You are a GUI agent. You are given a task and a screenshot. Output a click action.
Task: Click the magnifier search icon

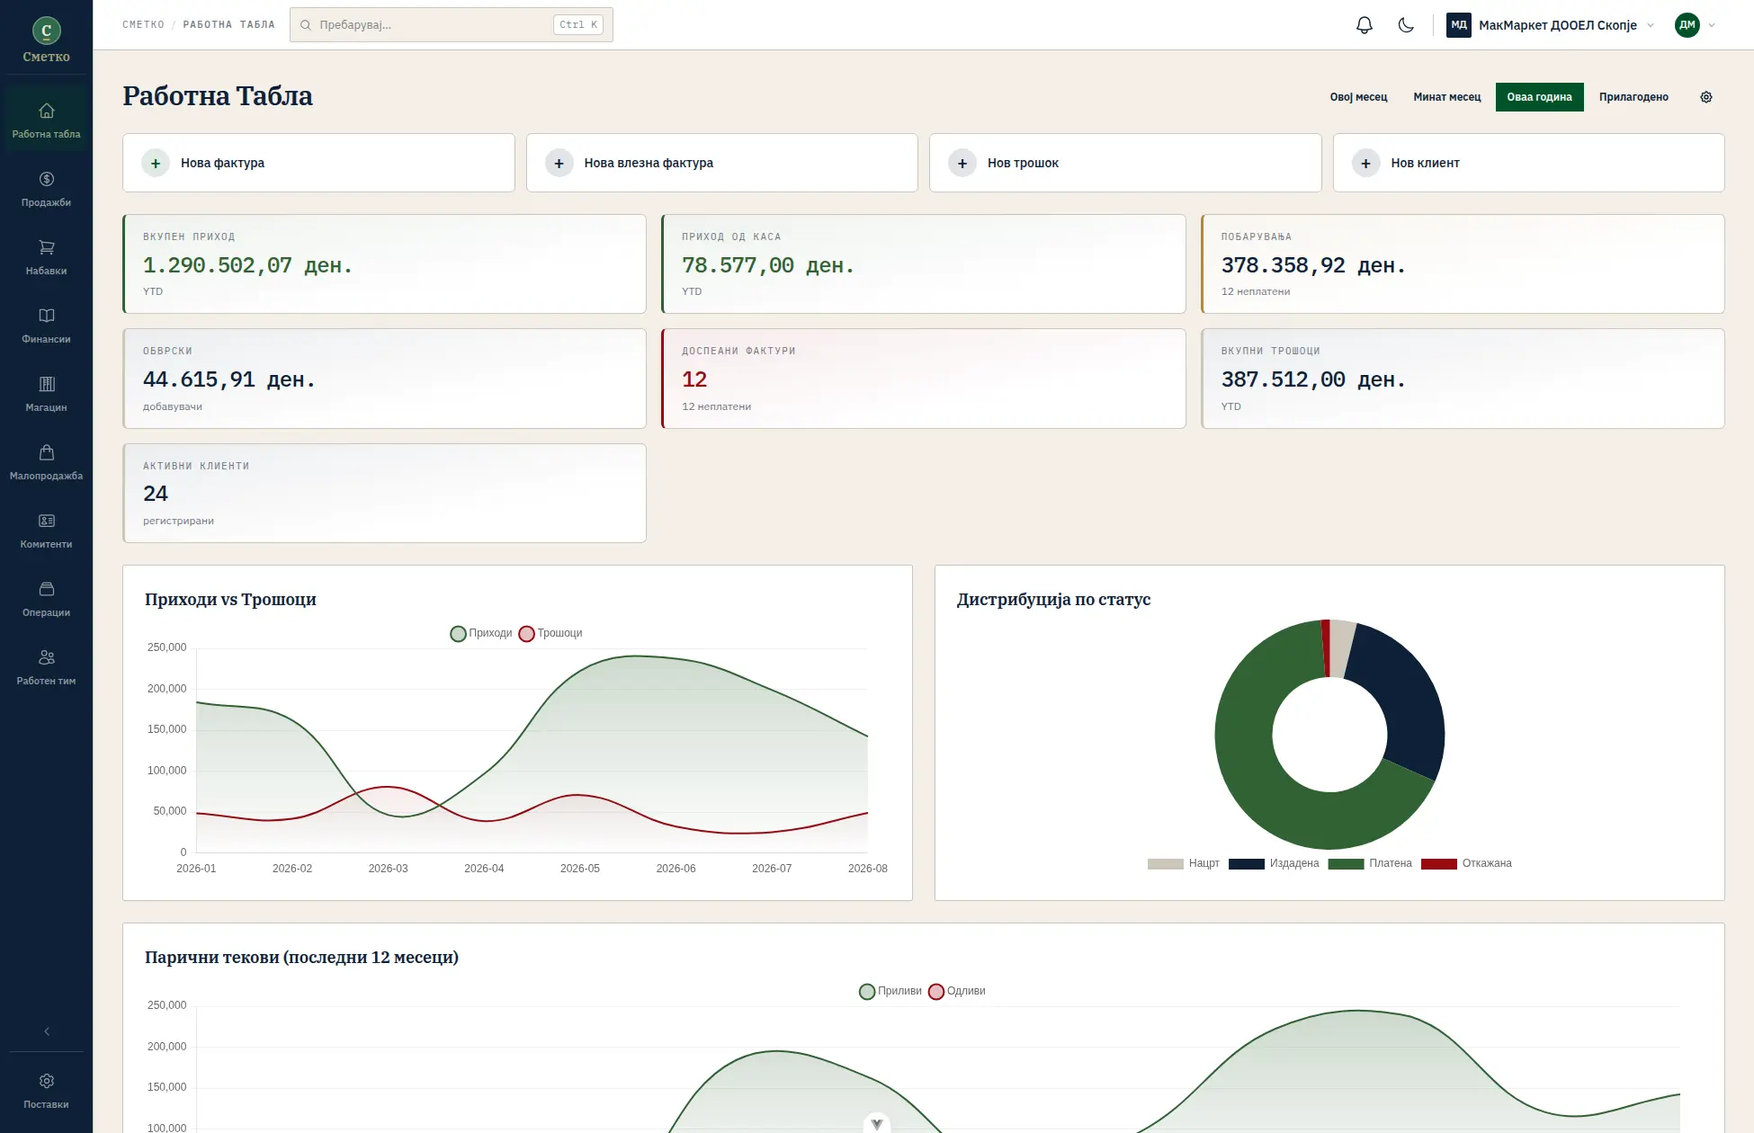pos(306,25)
